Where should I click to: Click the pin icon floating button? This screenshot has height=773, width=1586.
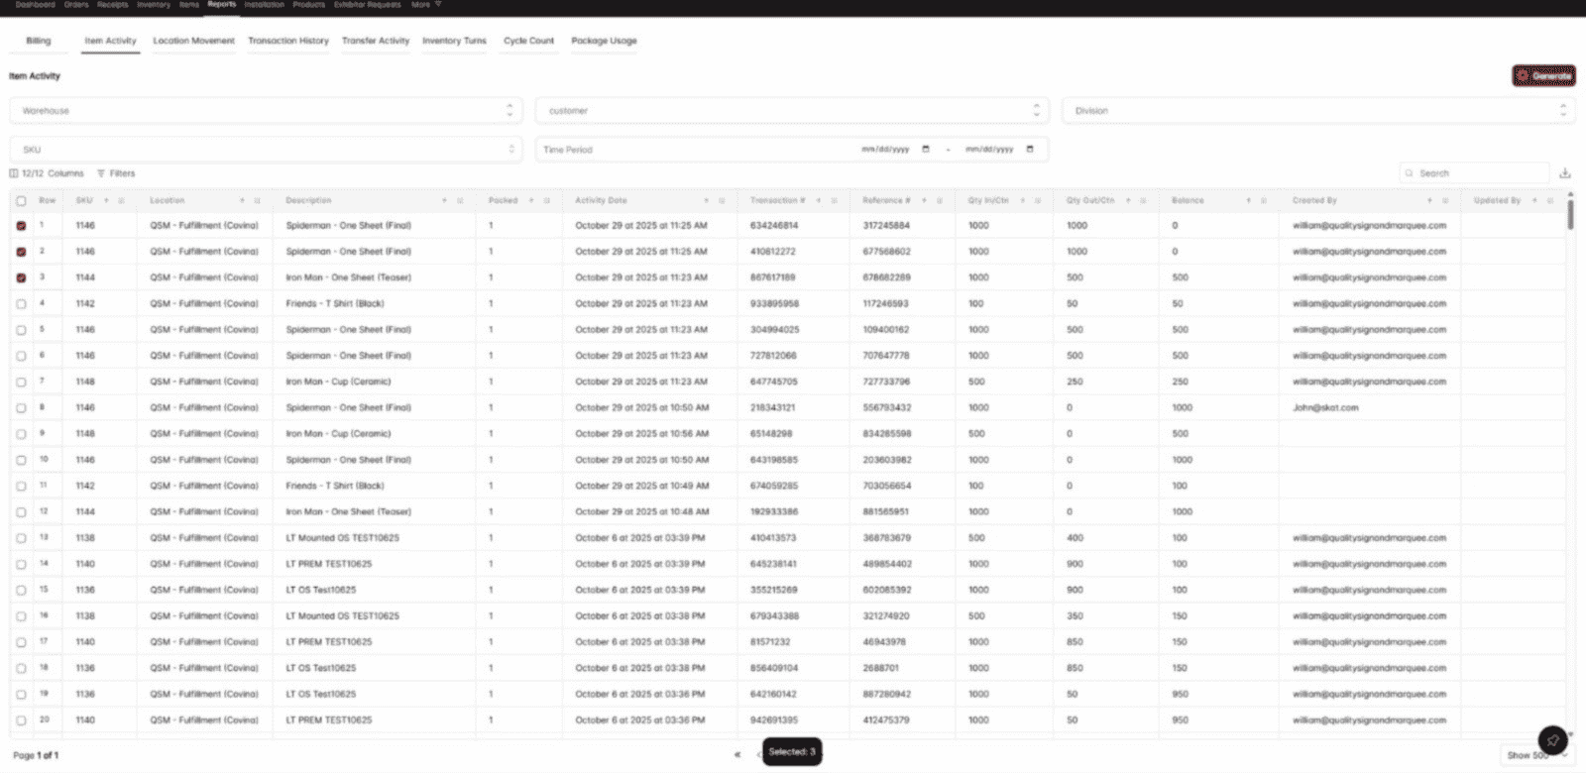coord(1552,740)
